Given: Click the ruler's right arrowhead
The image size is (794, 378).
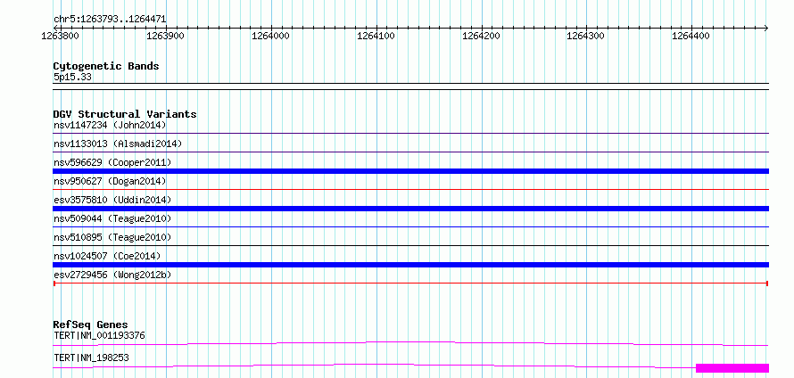Looking at the screenshot, I should pos(765,28).
